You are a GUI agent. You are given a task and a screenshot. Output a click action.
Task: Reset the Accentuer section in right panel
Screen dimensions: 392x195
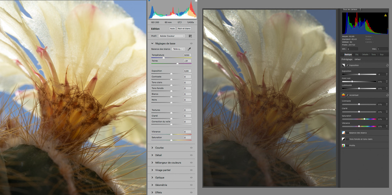[387, 95]
